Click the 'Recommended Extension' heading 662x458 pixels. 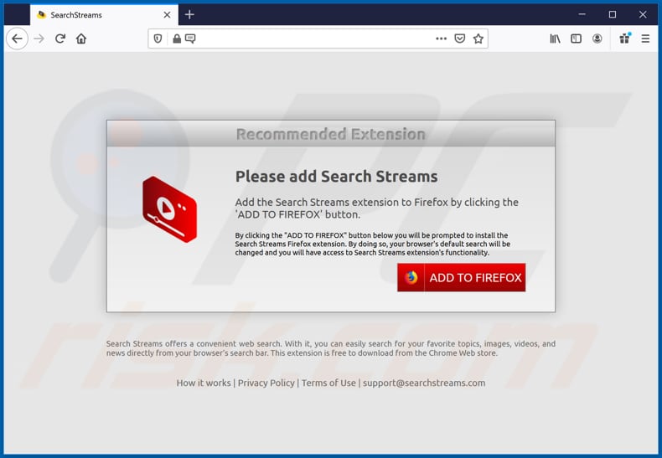tap(330, 134)
